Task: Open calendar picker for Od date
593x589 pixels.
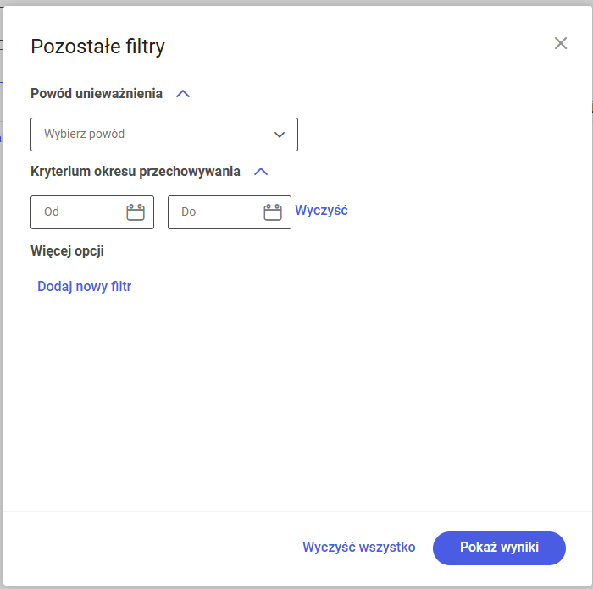Action: tap(136, 212)
